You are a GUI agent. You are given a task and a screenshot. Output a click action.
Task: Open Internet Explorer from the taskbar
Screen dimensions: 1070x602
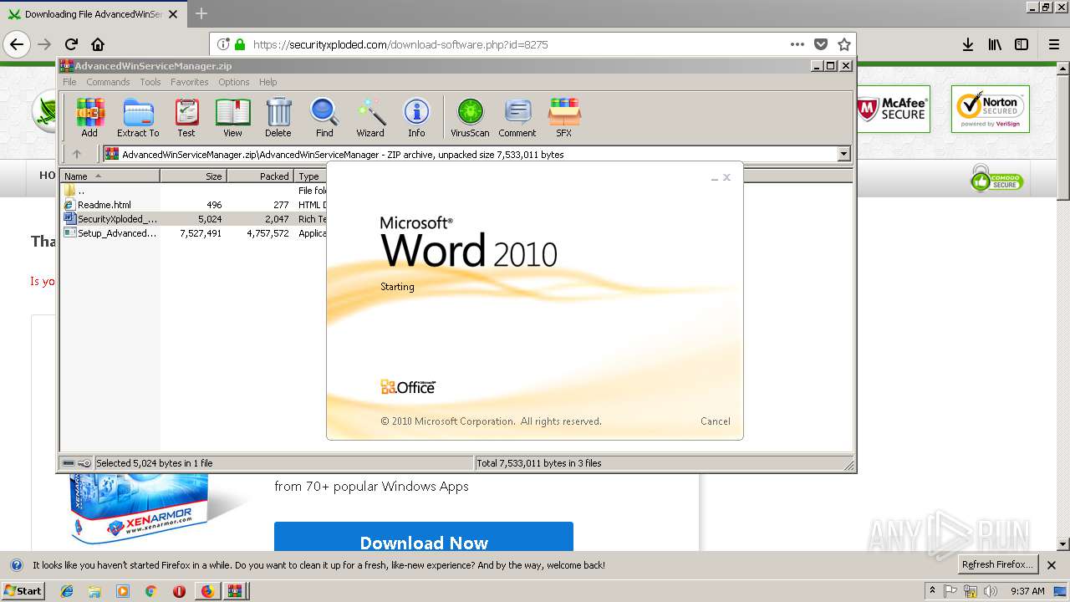pos(67,590)
